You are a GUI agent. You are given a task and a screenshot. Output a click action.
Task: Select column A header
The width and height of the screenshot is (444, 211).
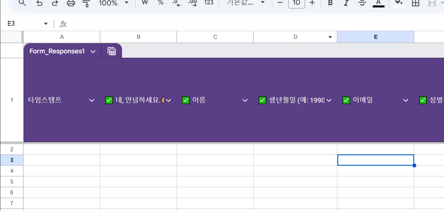62,37
